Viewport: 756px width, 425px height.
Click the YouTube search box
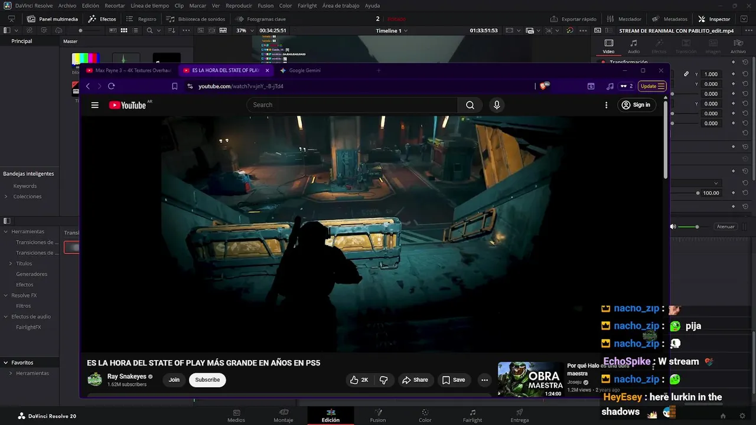pos(352,105)
